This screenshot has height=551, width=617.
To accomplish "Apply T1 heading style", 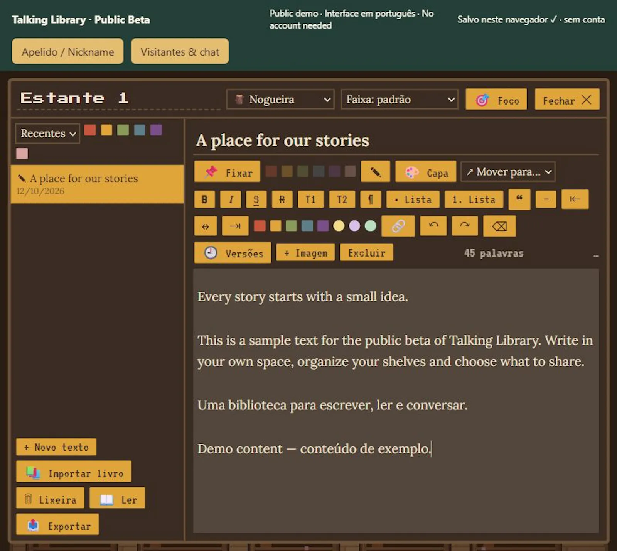I will (x=310, y=199).
